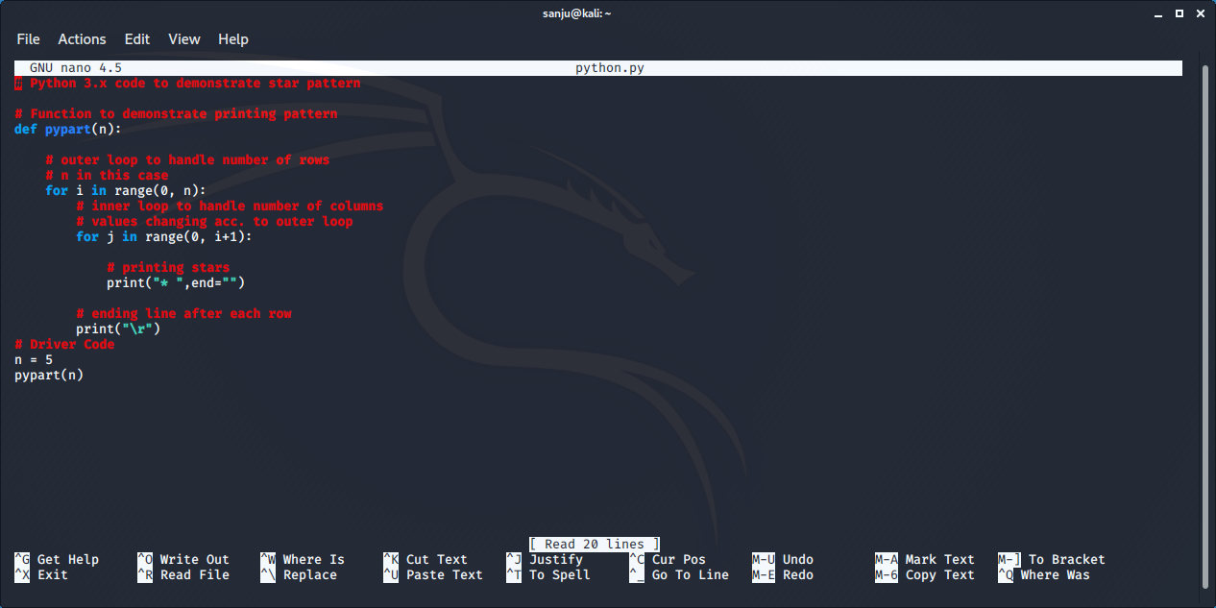Open the File menu
This screenshot has height=608, width=1216.
(x=28, y=39)
